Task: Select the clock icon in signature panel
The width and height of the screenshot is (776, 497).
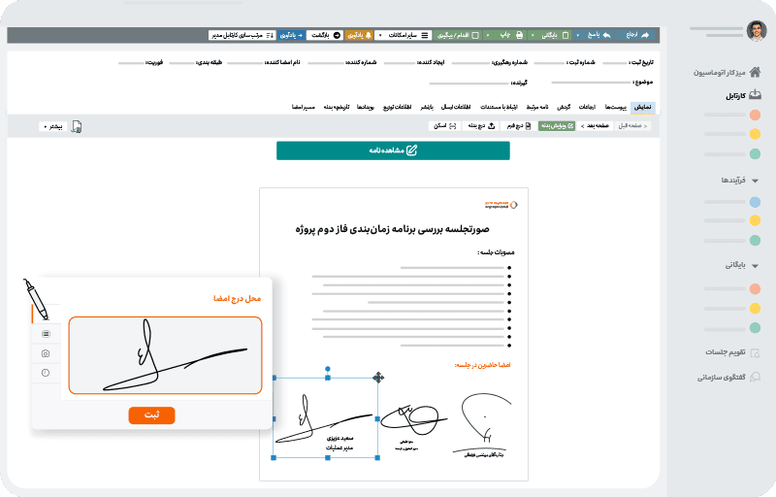Action: (x=46, y=373)
